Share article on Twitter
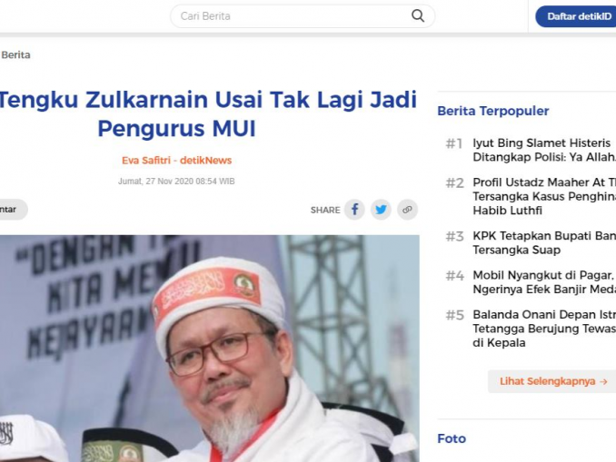The width and height of the screenshot is (616, 462). pyautogui.click(x=381, y=210)
